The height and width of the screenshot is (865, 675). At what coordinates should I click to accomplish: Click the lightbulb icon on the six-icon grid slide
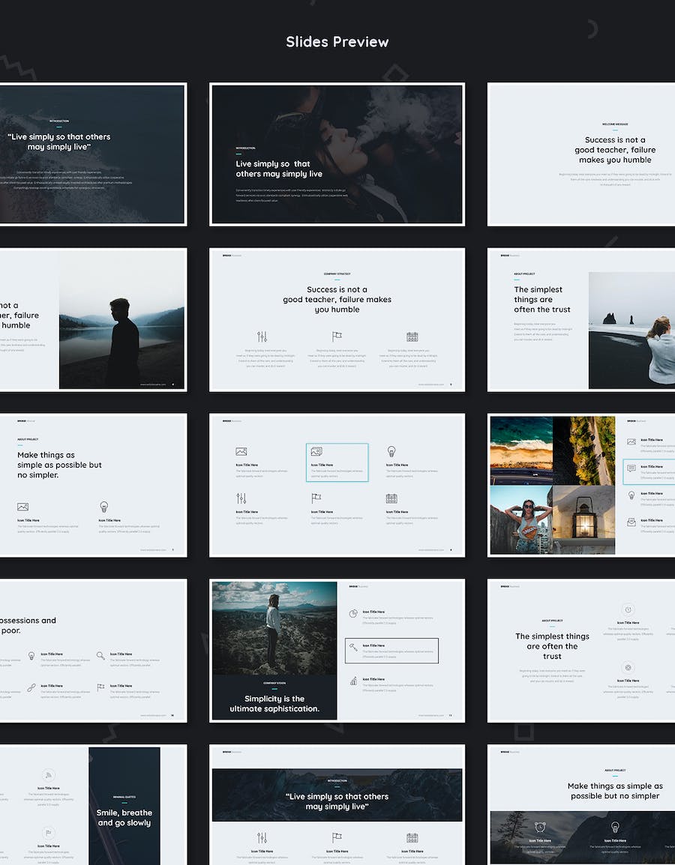391,451
